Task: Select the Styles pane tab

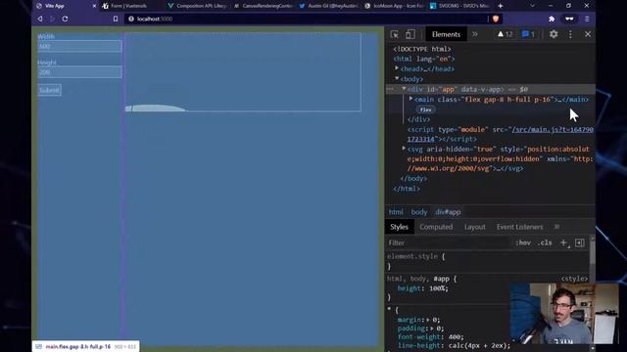Action: [399, 227]
